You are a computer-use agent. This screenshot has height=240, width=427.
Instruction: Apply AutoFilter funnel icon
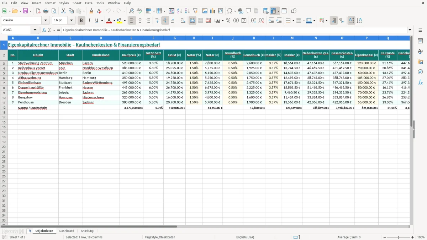[195, 11]
